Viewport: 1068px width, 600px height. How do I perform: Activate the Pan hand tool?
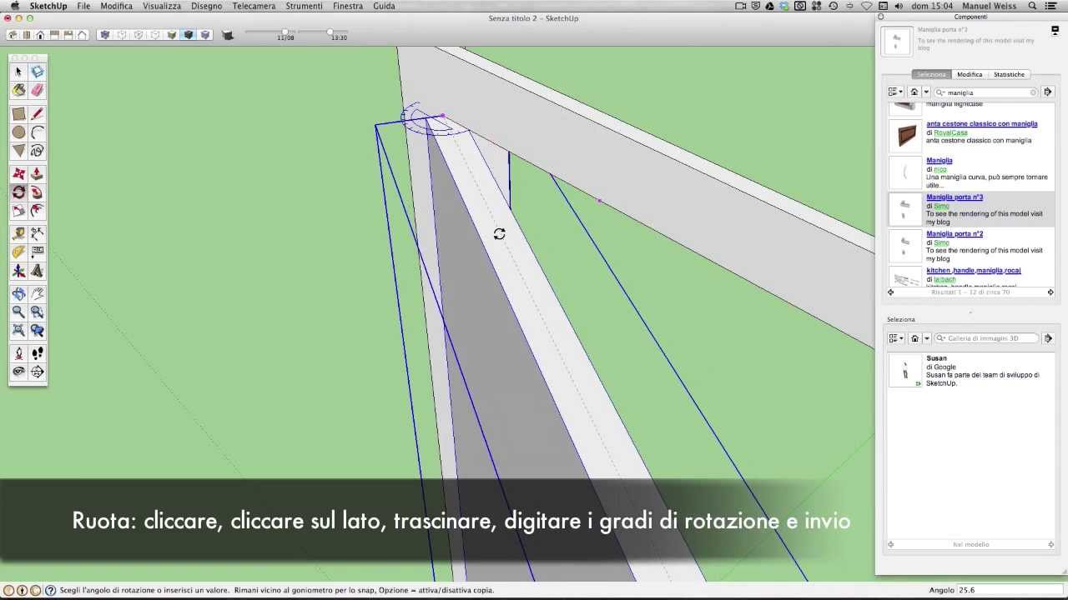[37, 294]
